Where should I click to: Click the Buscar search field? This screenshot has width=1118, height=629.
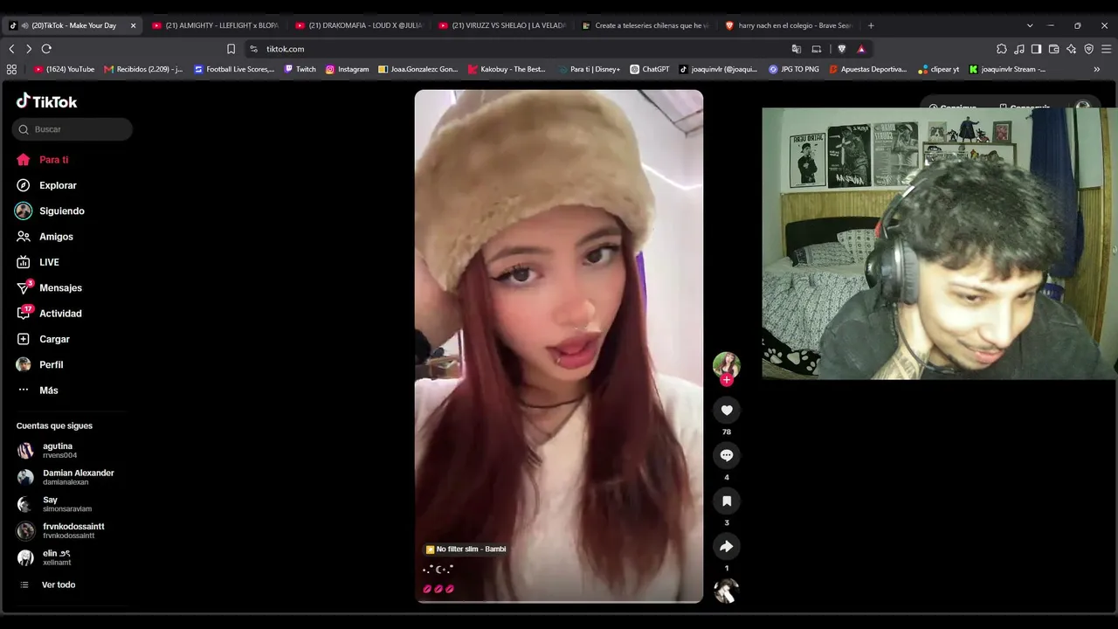[72, 129]
